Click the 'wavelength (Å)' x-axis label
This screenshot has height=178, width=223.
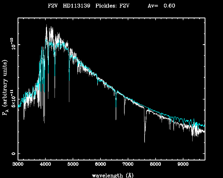click(111, 175)
